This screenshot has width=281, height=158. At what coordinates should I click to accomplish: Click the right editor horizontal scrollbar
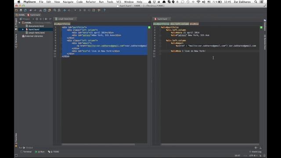tap(210, 144)
